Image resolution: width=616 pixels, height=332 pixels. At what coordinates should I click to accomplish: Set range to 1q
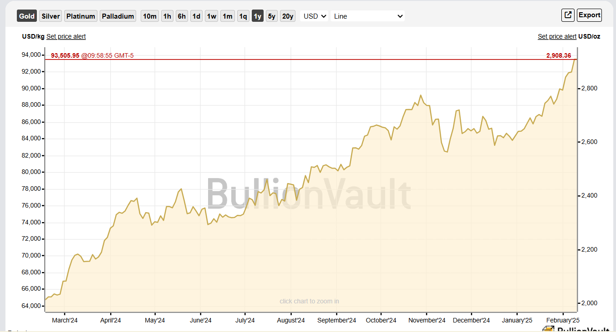coord(243,16)
